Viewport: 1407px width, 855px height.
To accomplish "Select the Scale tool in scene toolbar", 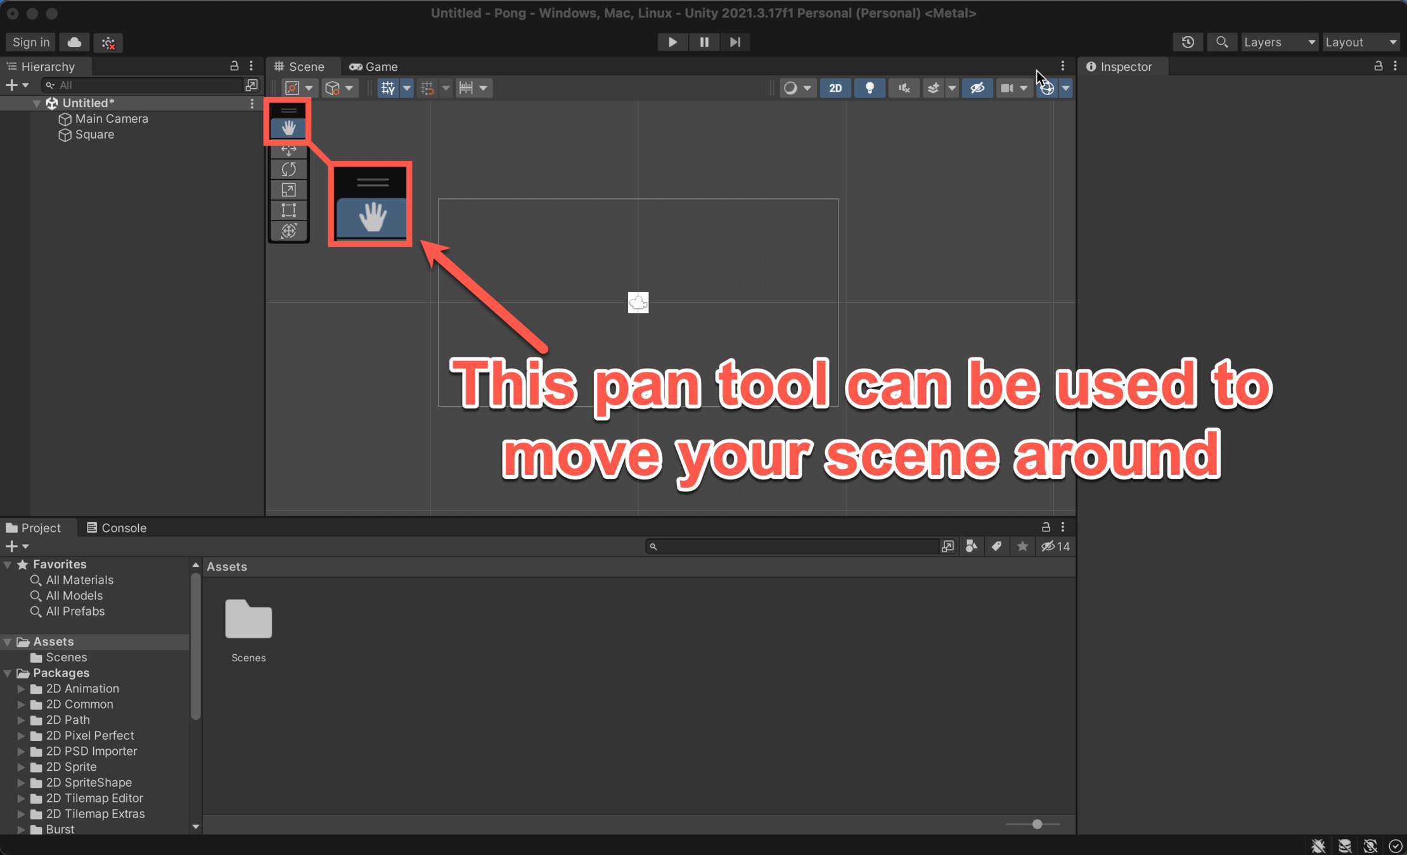I will 288,190.
